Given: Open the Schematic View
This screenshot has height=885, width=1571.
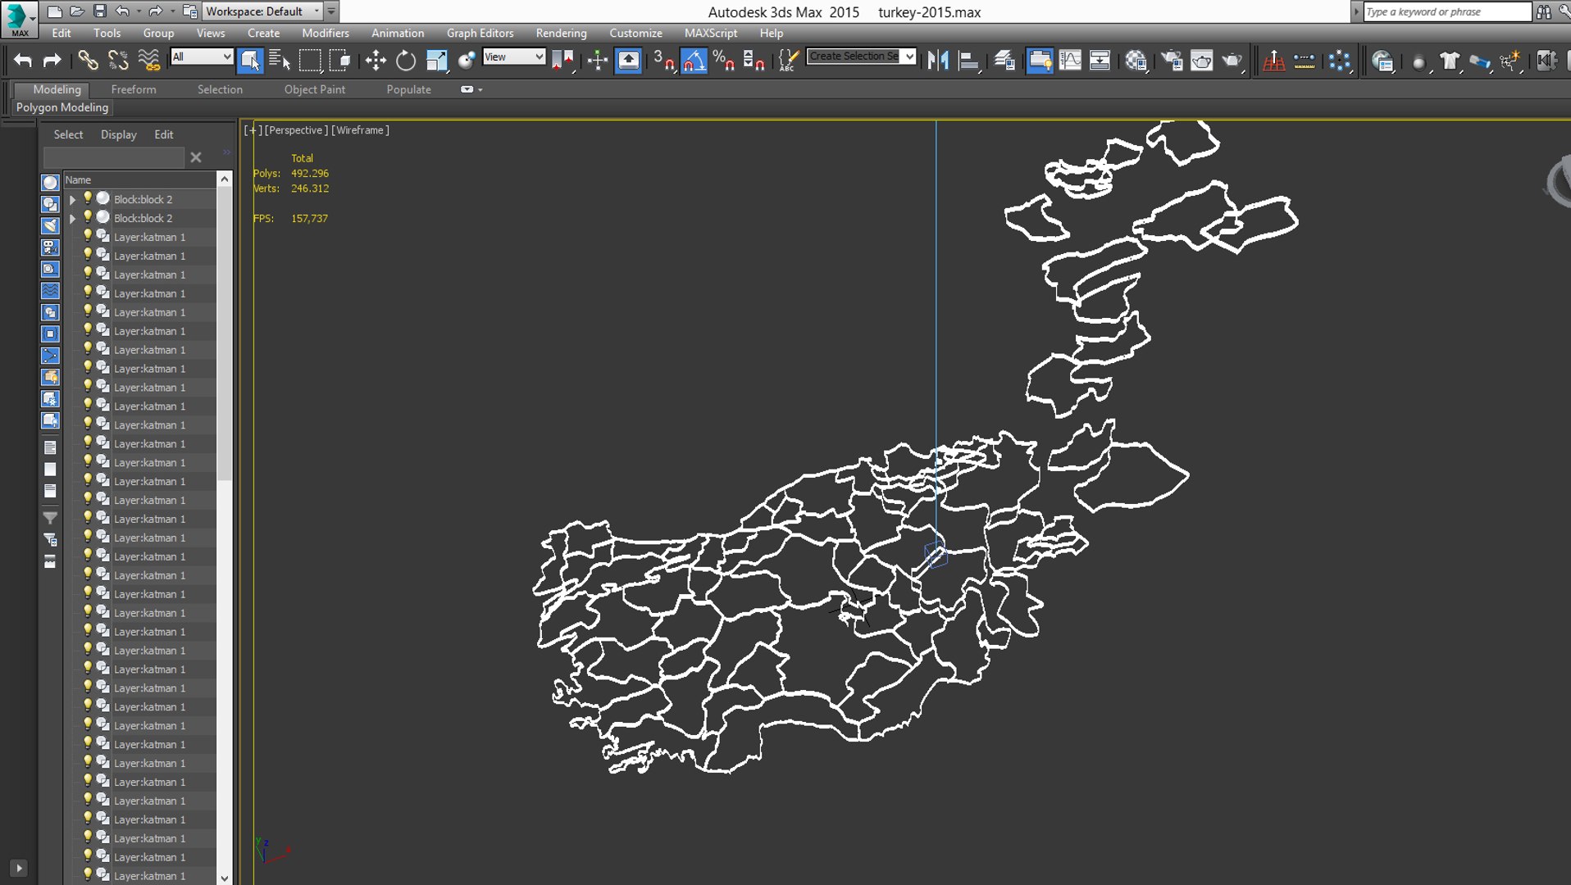Looking at the screenshot, I should click(1100, 61).
